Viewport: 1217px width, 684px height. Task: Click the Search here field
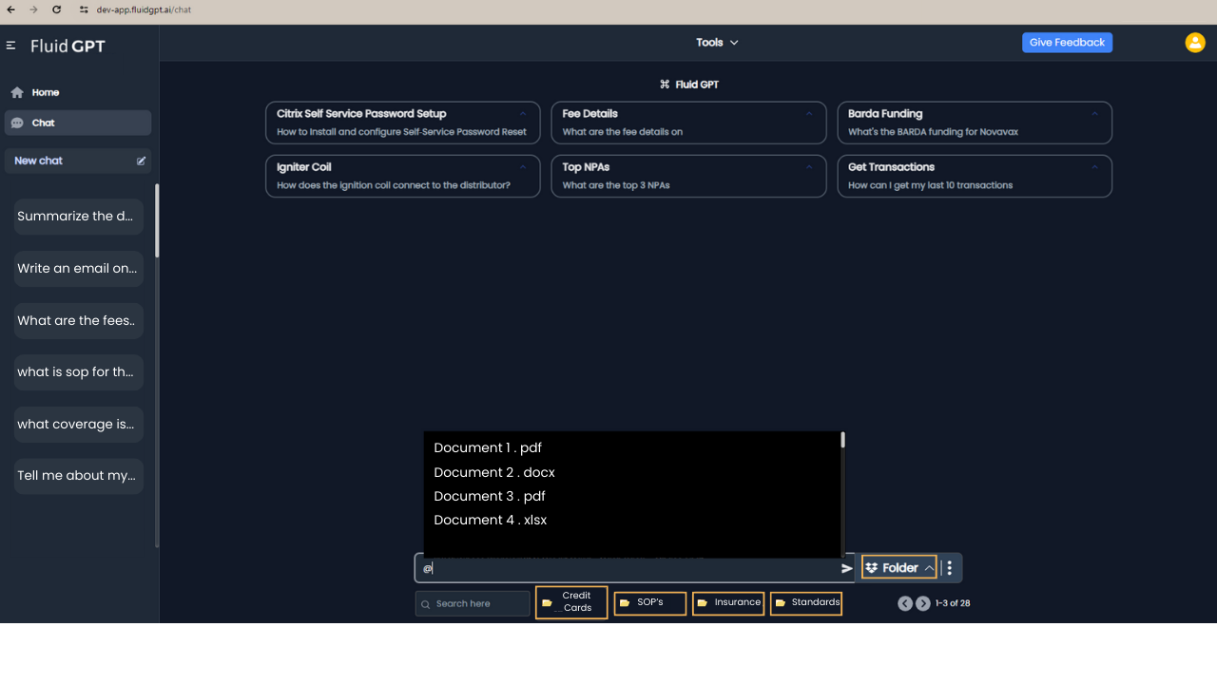[x=473, y=603]
